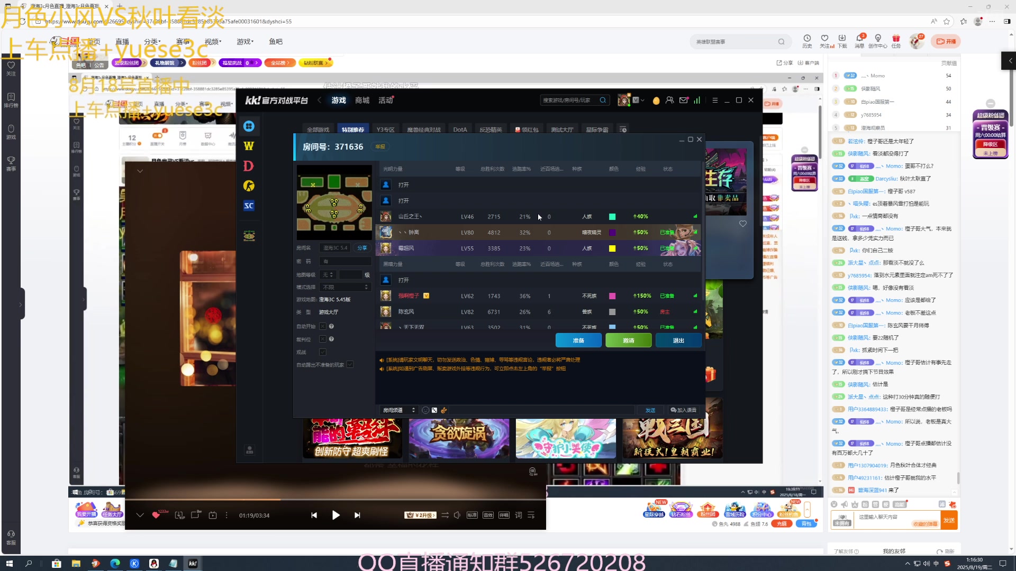The width and height of the screenshot is (1016, 571).
Task: Open the lyrics 词 icon
Action: (518, 515)
